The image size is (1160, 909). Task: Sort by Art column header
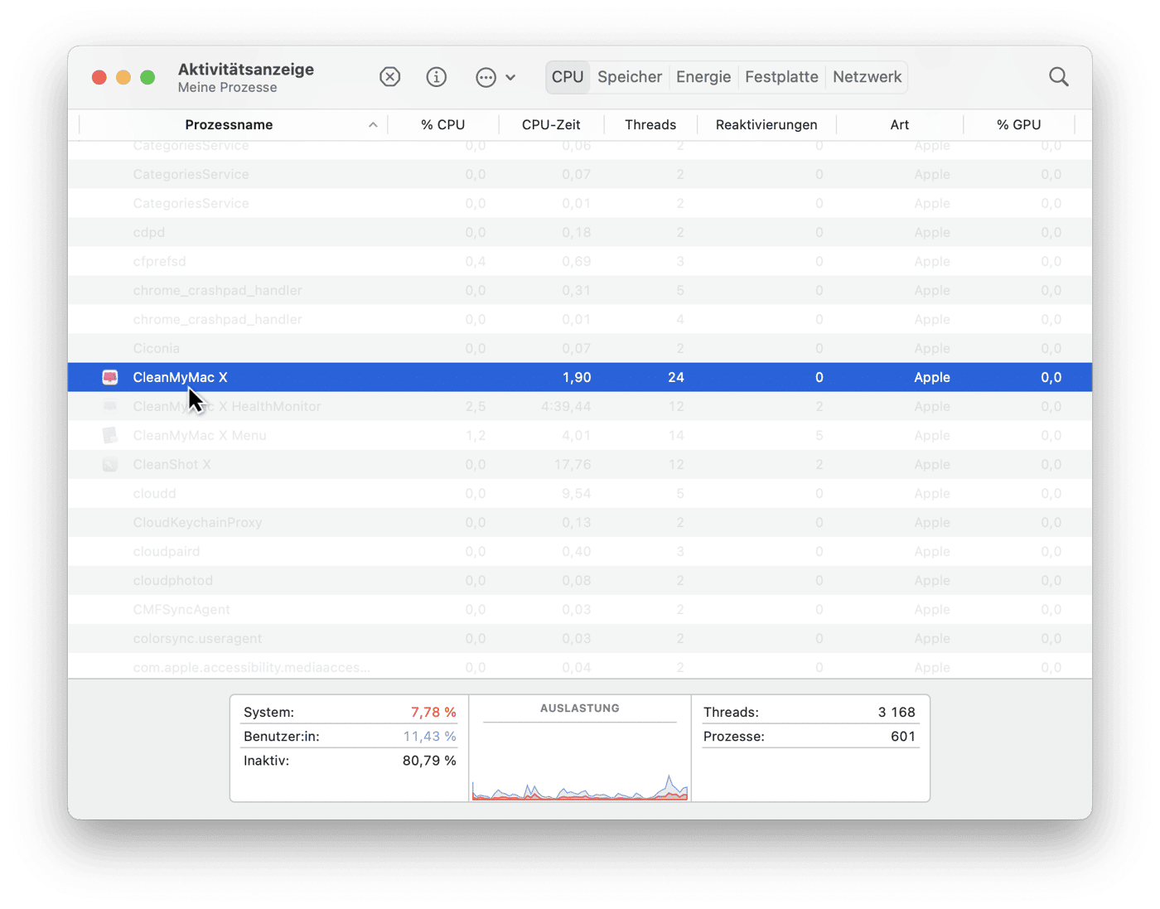click(x=900, y=124)
